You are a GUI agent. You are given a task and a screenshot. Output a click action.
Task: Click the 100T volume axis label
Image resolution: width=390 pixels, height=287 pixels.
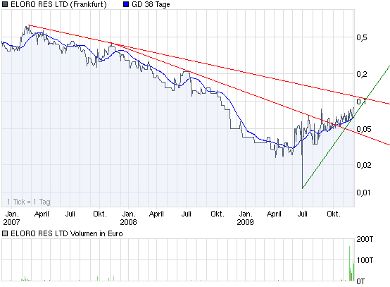(x=365, y=260)
